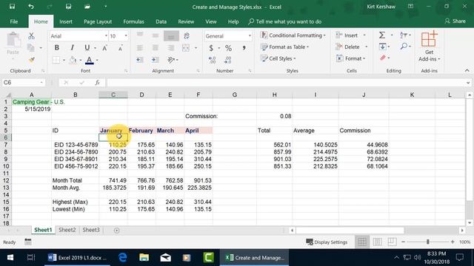The image size is (474, 266).
Task: Switch to the Formulas tab
Action: click(x=133, y=21)
